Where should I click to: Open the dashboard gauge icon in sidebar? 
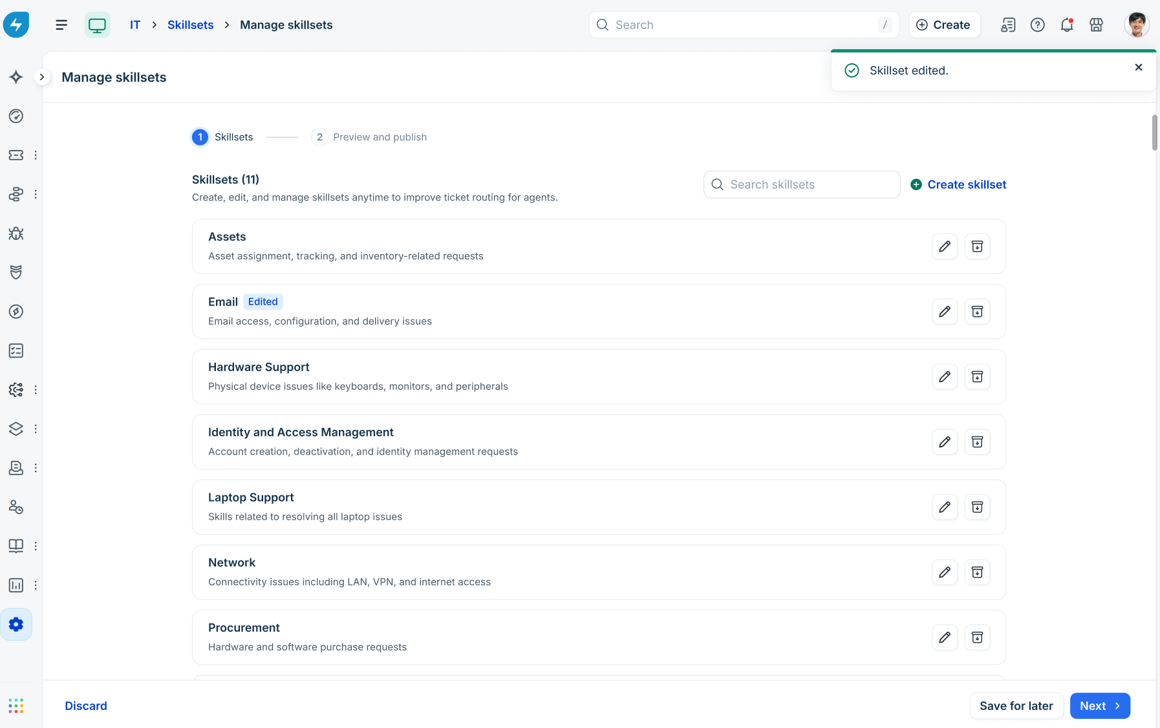pos(16,116)
